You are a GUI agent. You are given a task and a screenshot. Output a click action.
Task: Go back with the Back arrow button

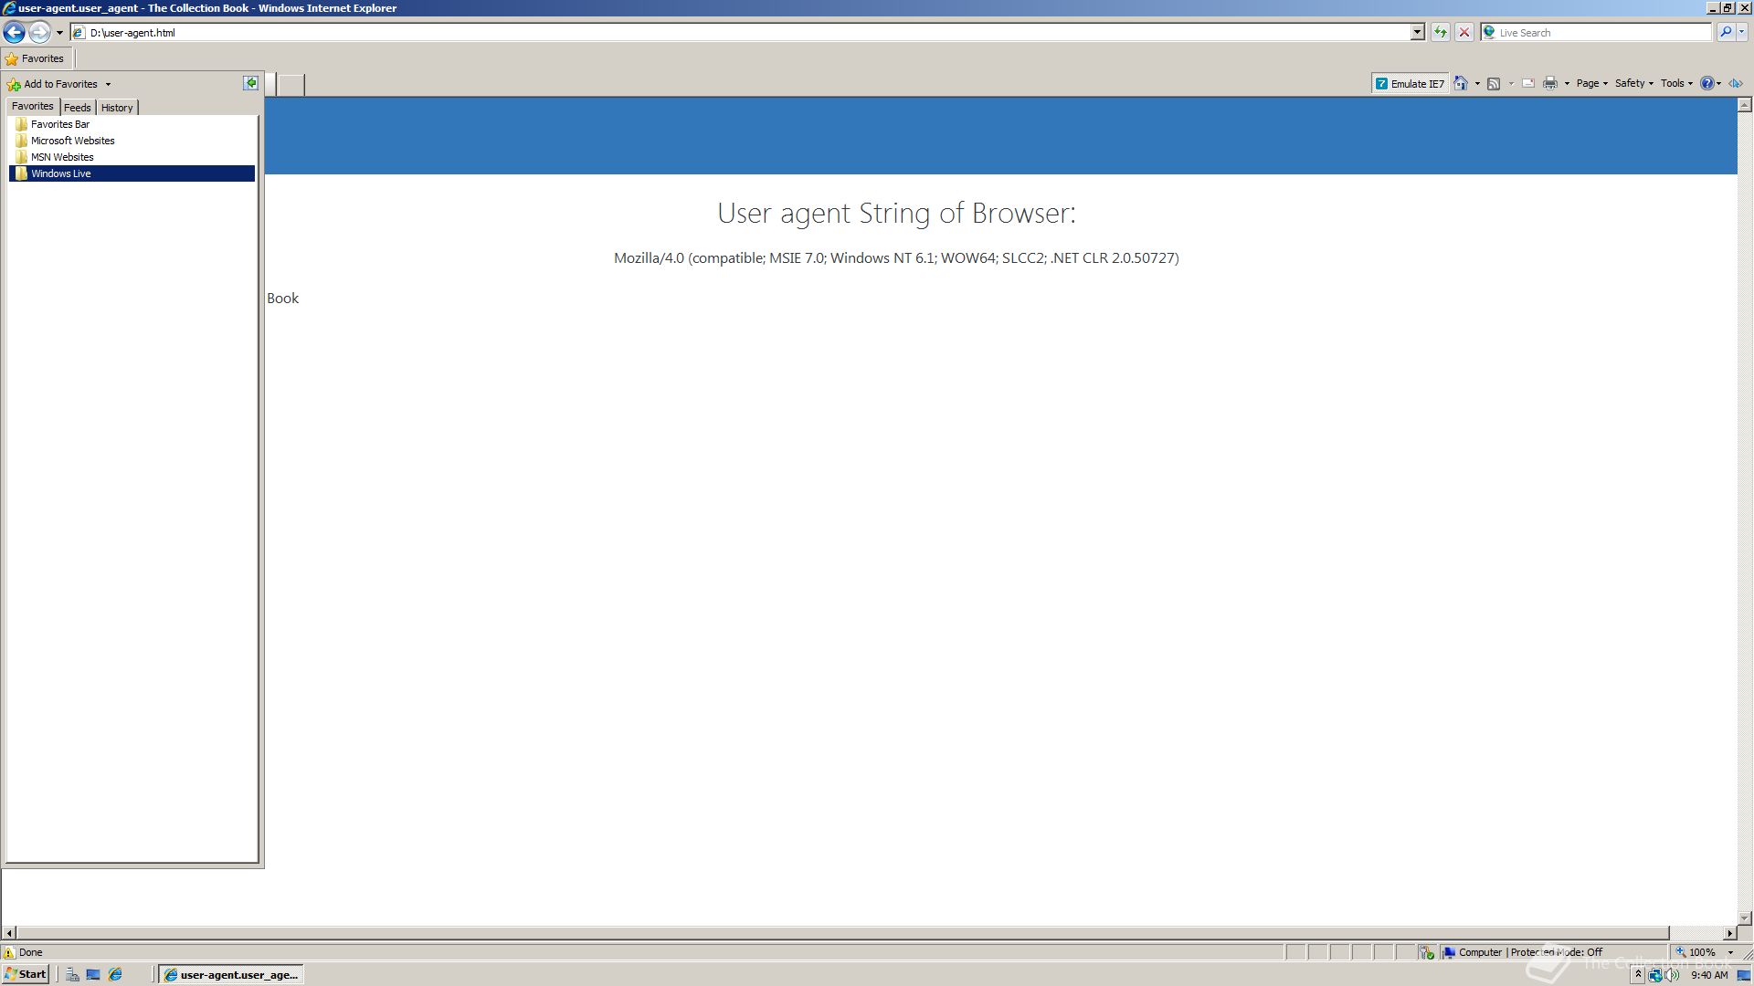coord(14,33)
